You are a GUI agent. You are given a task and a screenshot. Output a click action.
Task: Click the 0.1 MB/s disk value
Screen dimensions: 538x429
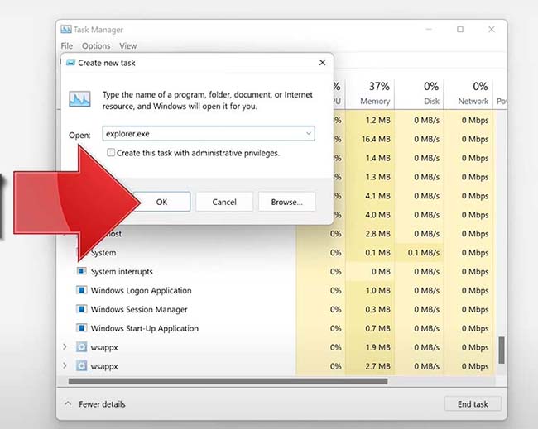tap(424, 253)
